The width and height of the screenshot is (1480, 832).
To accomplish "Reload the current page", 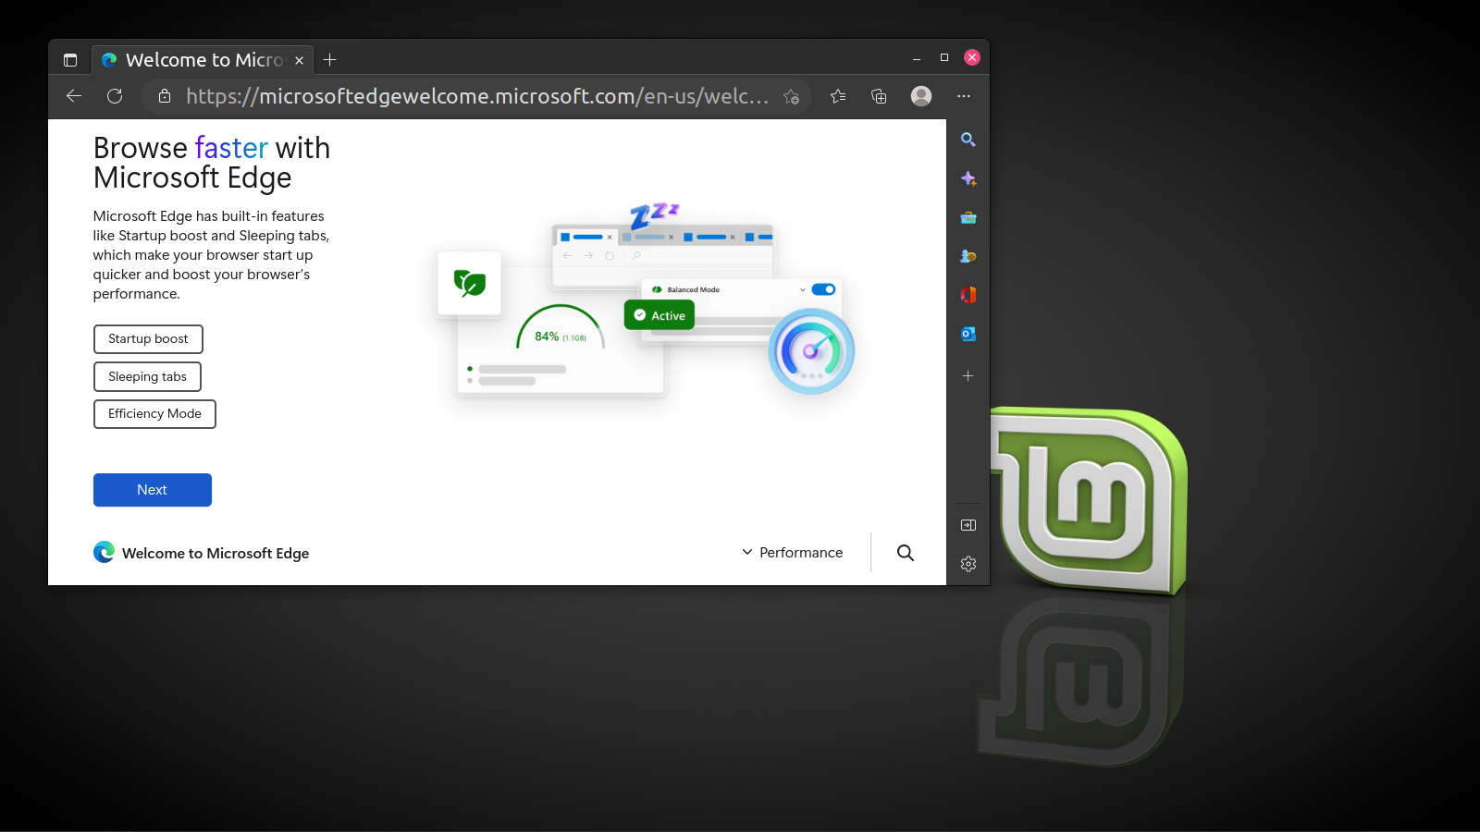I will coord(115,96).
